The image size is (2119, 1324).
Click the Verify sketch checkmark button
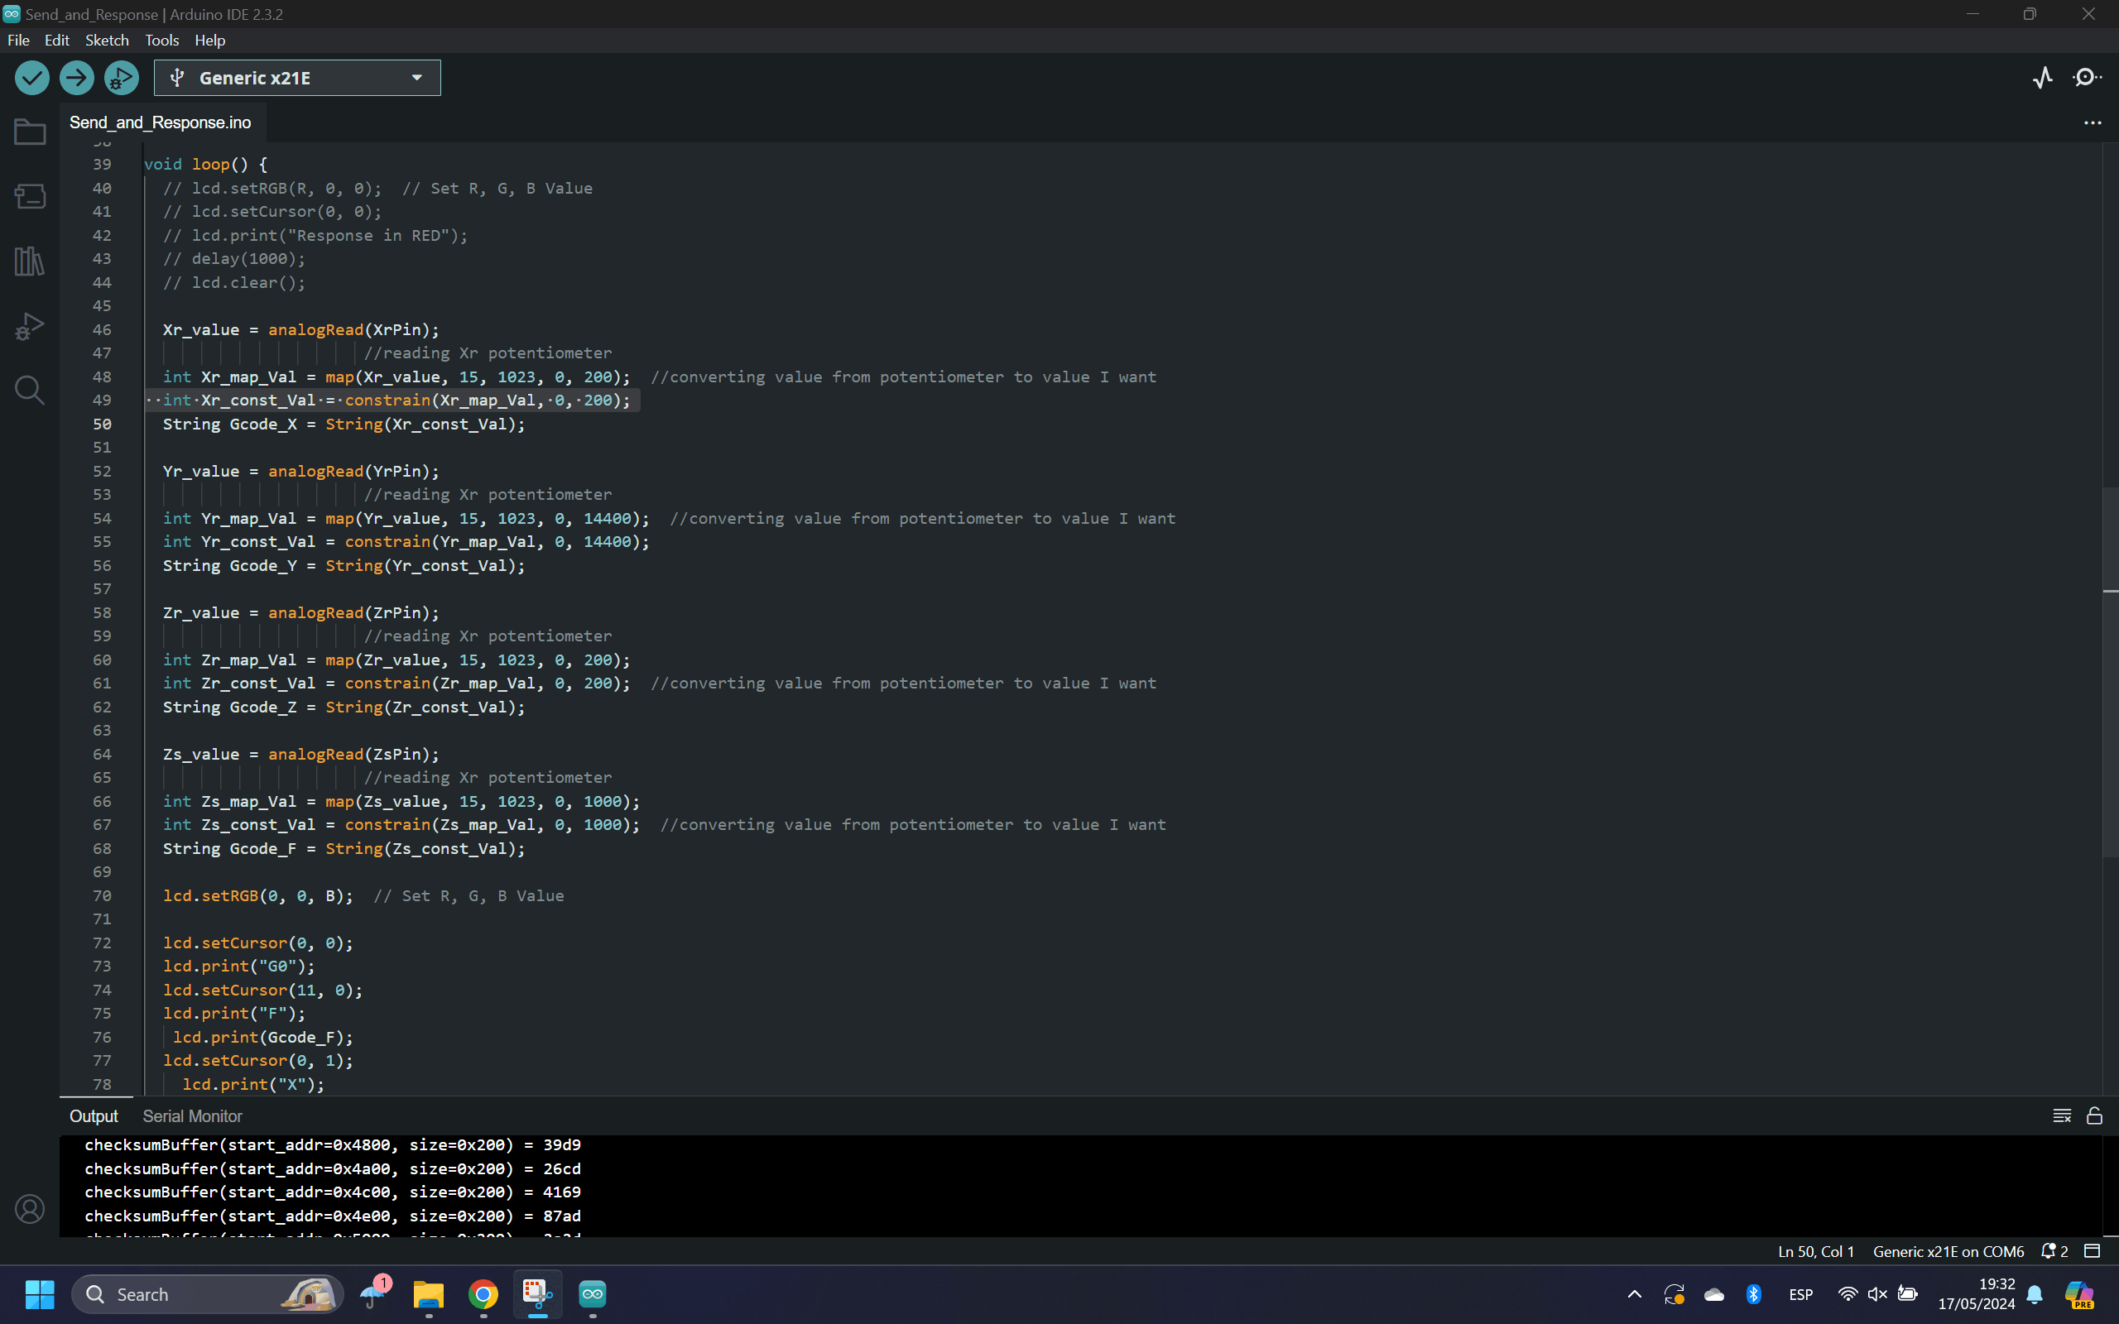[32, 78]
